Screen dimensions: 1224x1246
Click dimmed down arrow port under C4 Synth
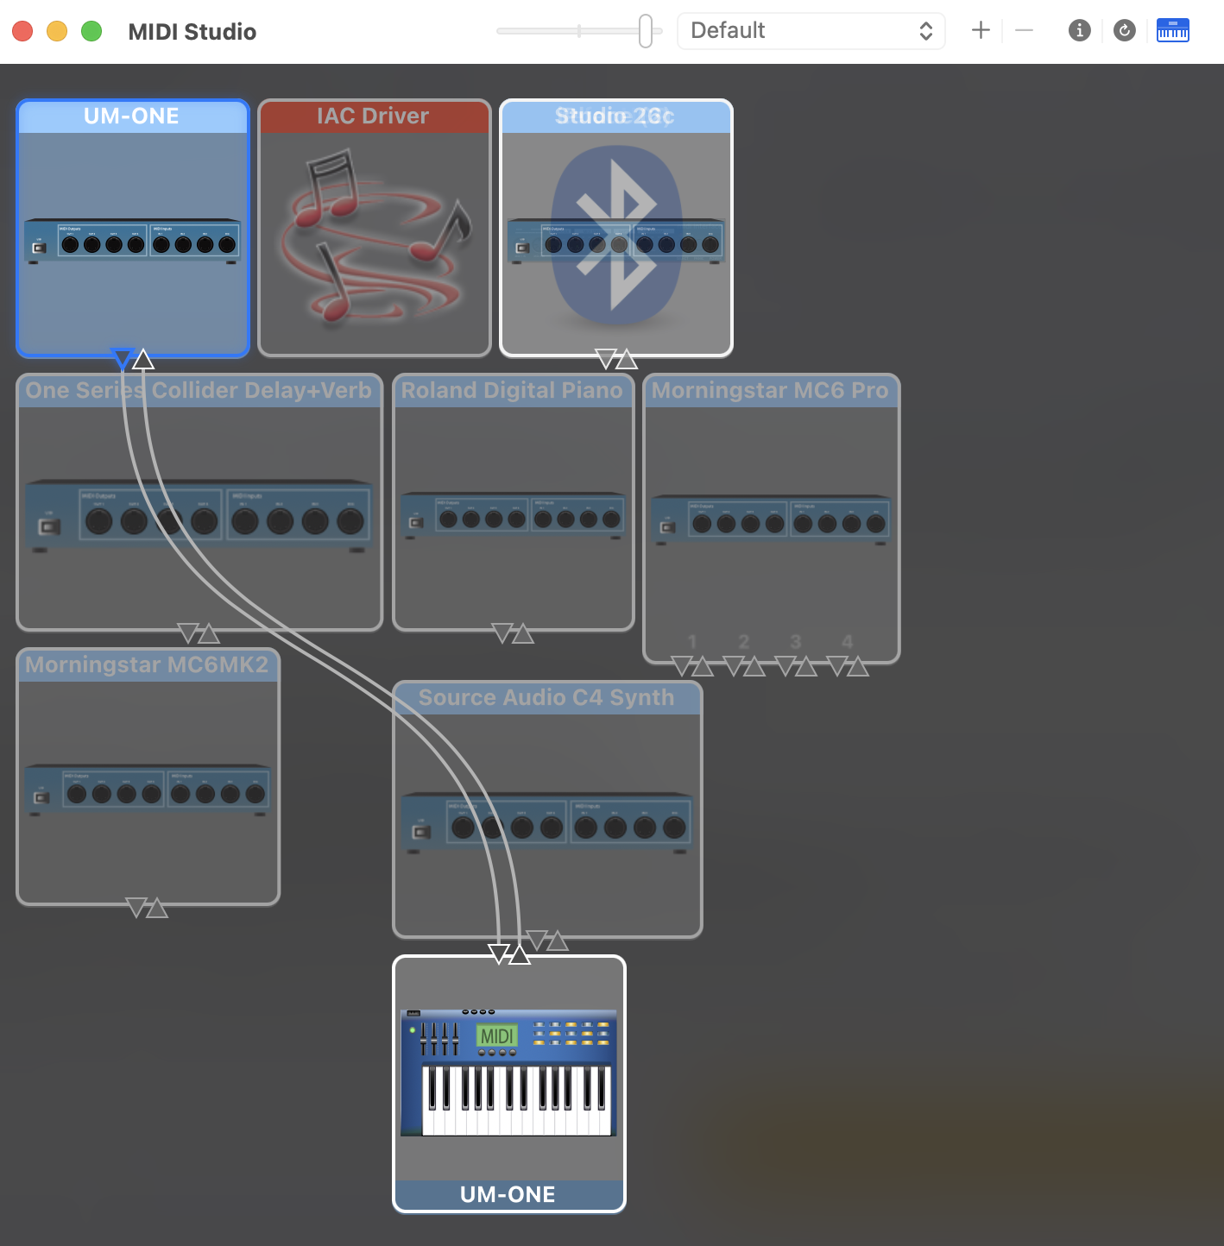coord(537,940)
